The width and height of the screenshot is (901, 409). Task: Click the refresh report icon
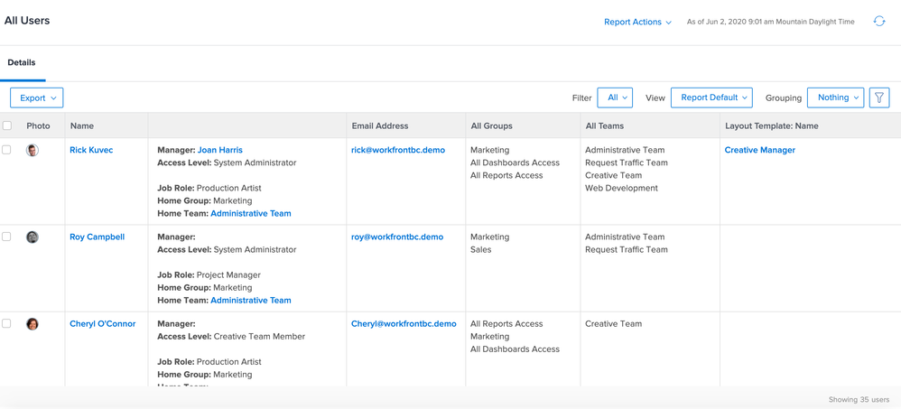click(x=878, y=22)
